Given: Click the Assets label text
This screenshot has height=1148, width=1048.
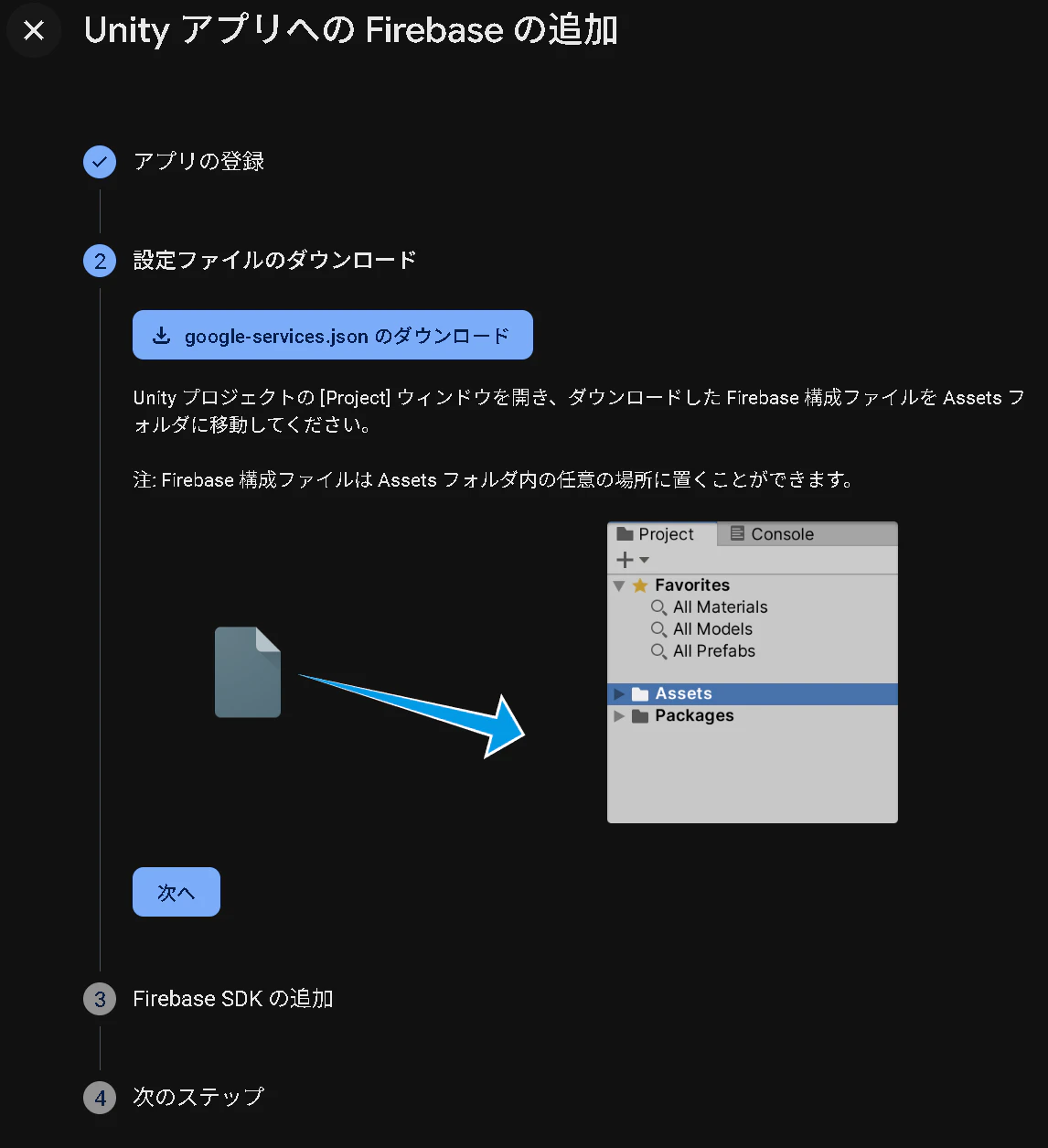Looking at the screenshot, I should pyautogui.click(x=683, y=693).
